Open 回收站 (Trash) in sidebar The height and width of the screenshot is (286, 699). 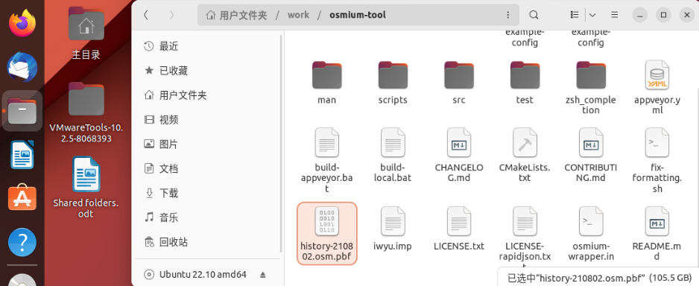pos(207,242)
